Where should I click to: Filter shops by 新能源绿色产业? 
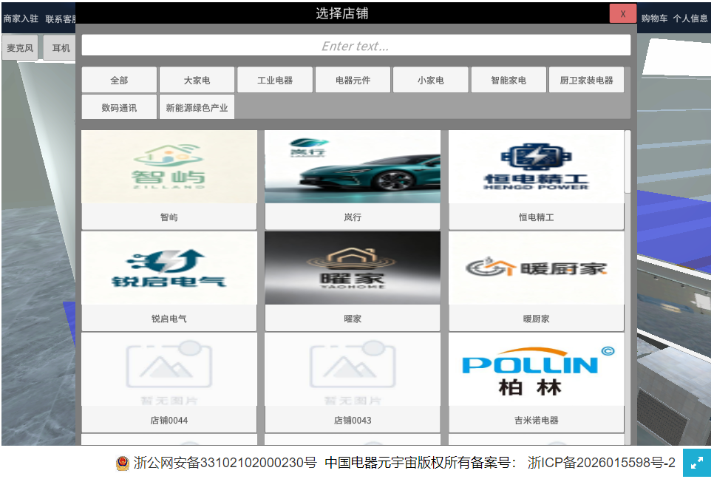197,107
